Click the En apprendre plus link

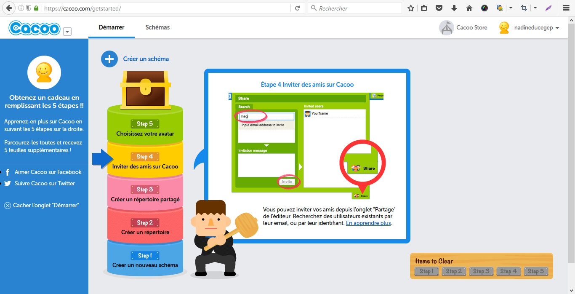pos(368,223)
